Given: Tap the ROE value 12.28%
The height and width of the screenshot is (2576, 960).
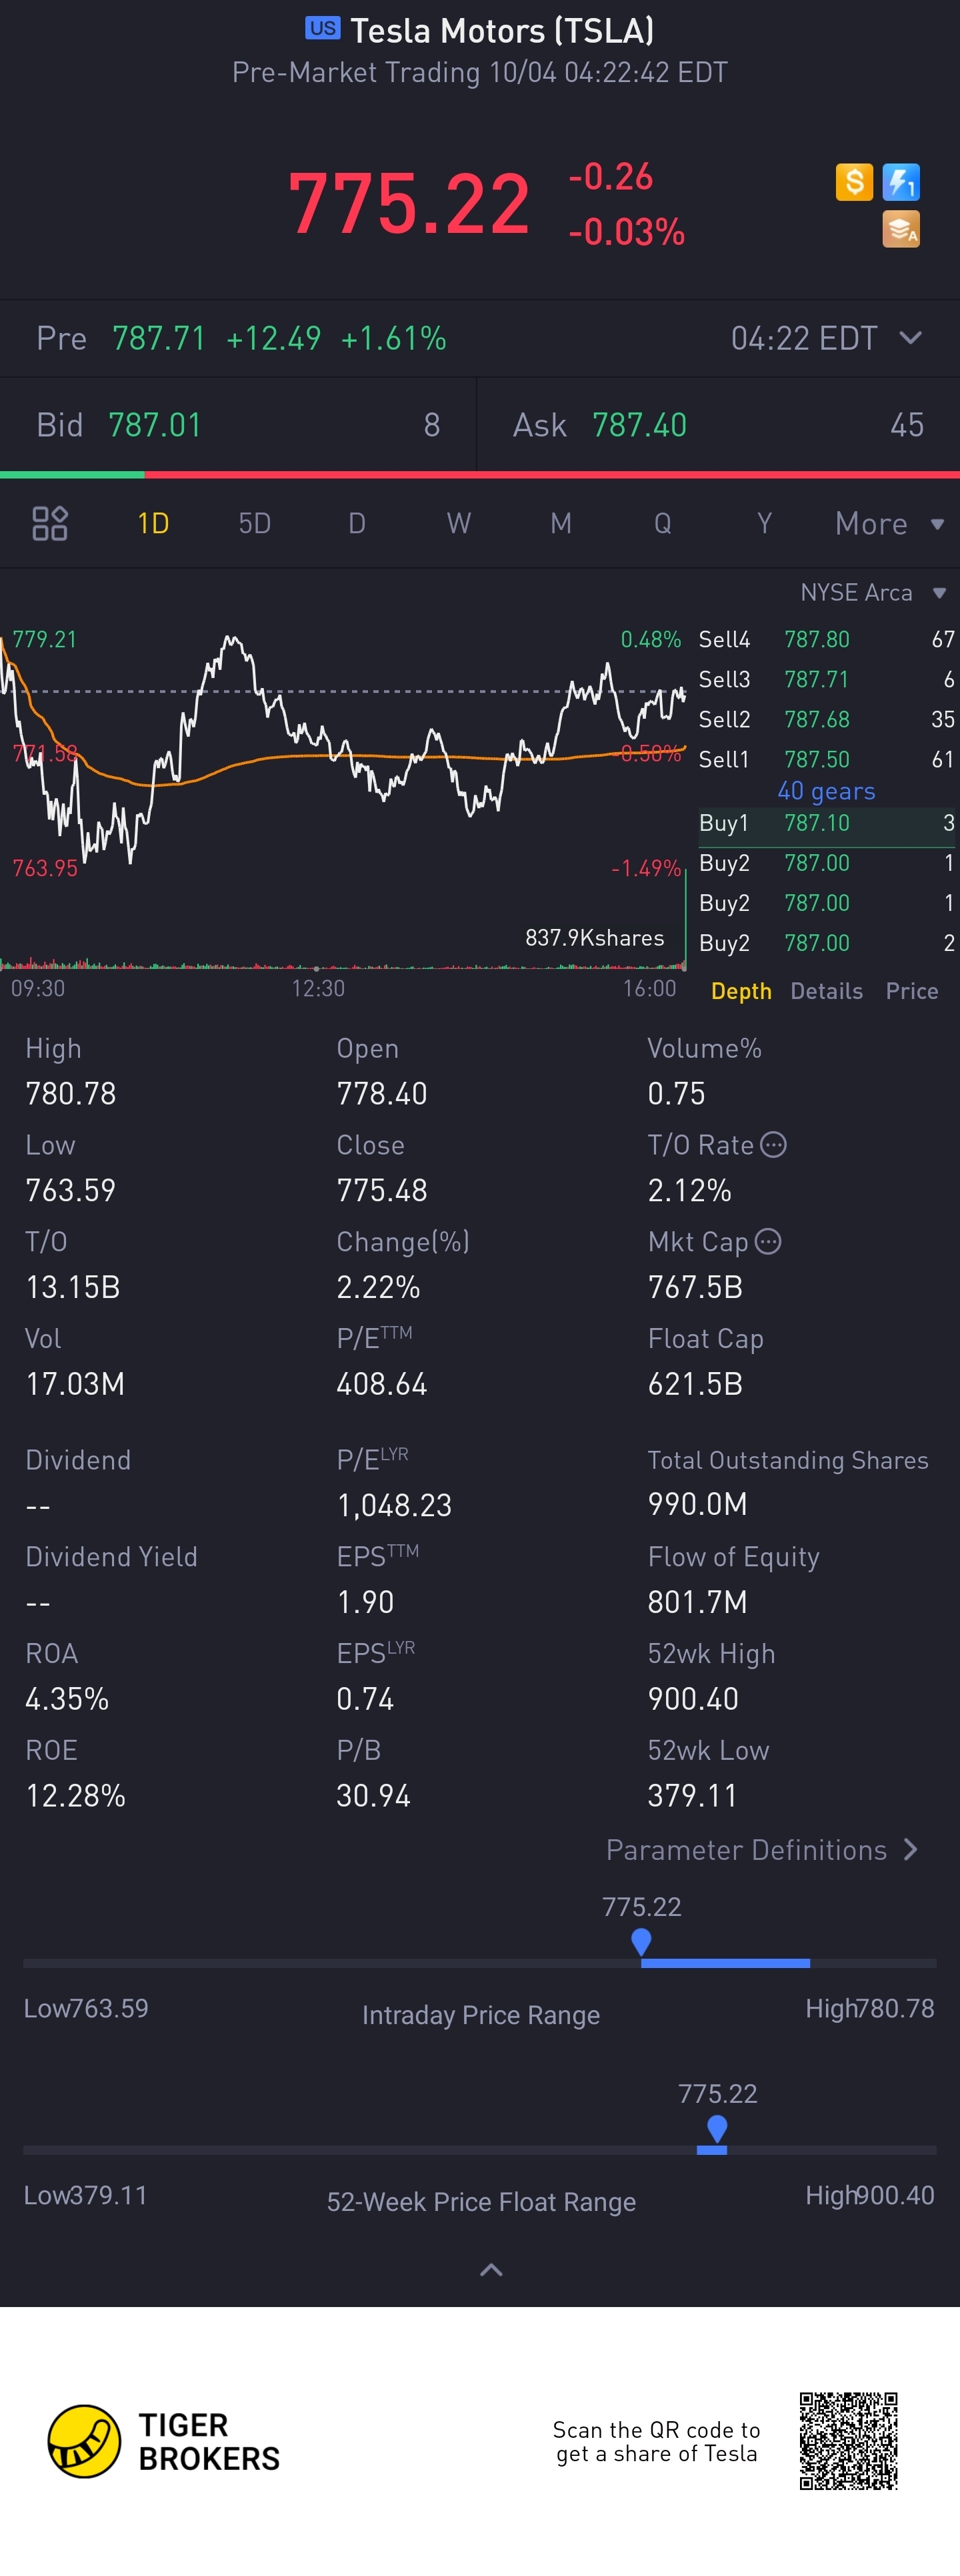Looking at the screenshot, I should pos(76,1796).
